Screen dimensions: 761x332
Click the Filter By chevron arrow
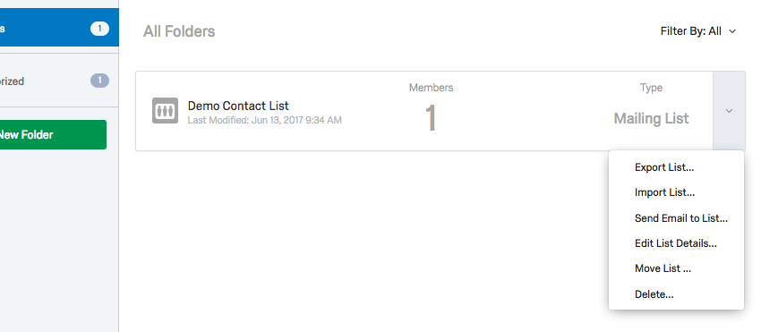point(732,31)
